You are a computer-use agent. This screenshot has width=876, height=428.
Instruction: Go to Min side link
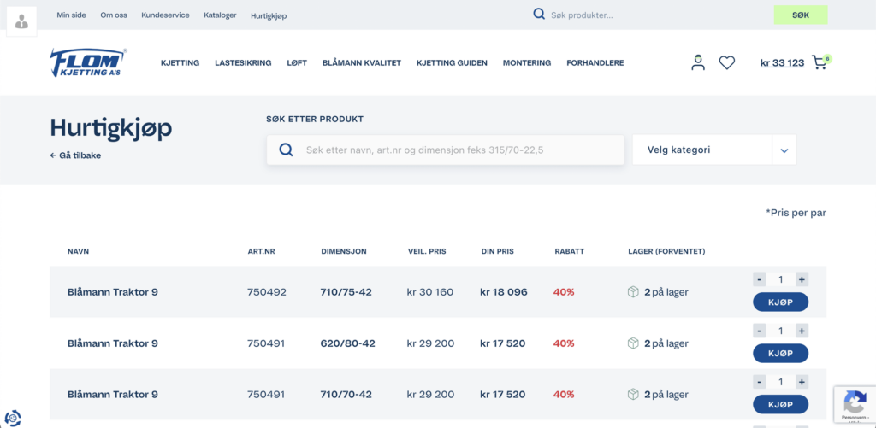point(72,15)
